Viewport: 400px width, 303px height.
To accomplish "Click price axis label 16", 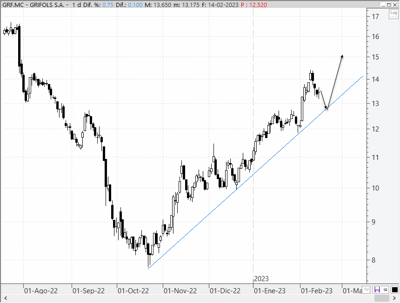I will tap(375, 37).
